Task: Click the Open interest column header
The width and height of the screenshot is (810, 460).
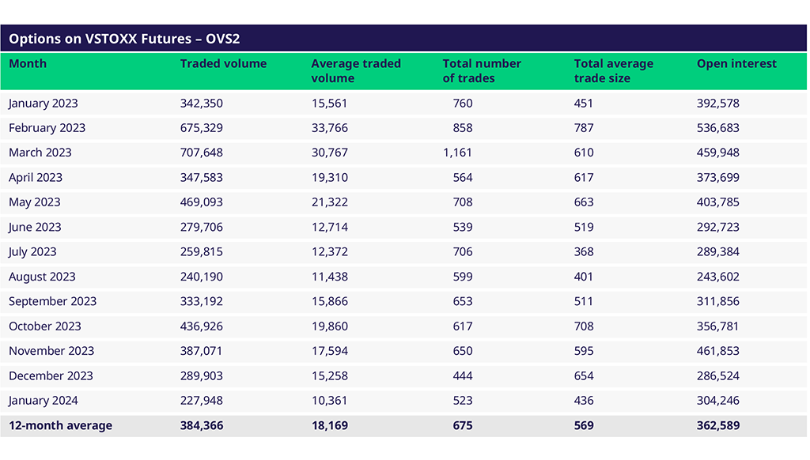Action: coord(736,64)
